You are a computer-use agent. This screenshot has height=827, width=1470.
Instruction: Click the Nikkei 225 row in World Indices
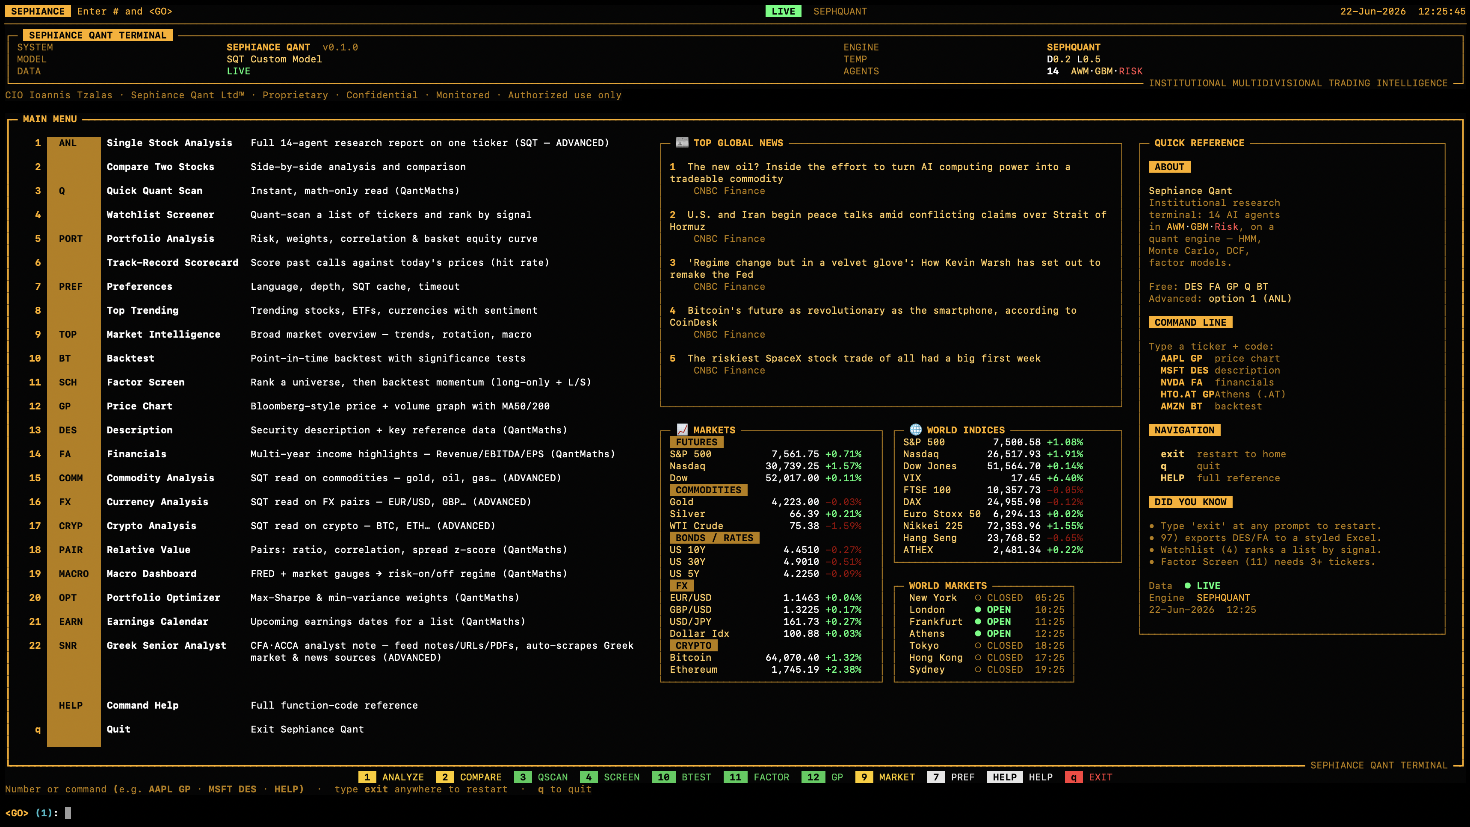click(x=993, y=526)
